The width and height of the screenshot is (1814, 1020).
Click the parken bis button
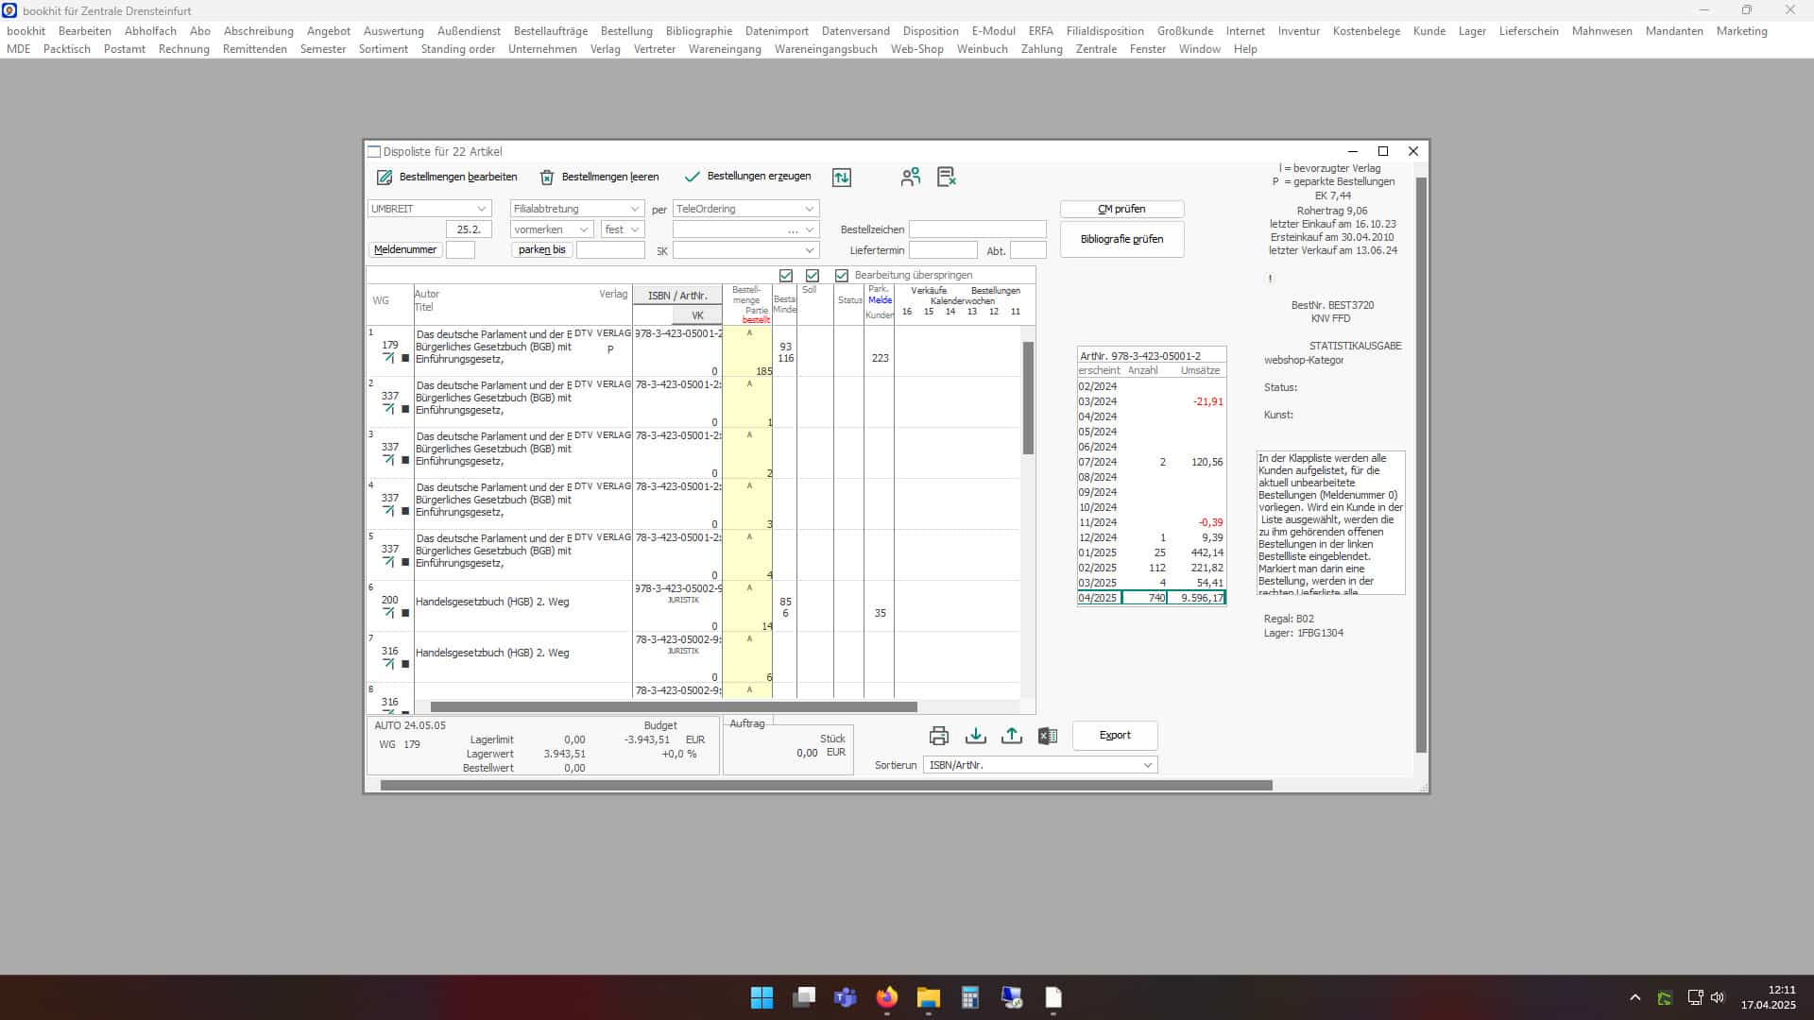click(x=542, y=250)
